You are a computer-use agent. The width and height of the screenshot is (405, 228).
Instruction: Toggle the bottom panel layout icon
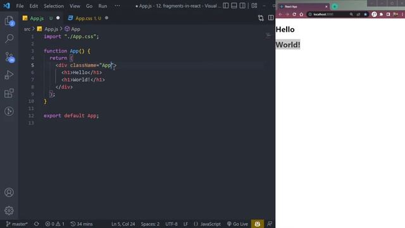(x=234, y=6)
